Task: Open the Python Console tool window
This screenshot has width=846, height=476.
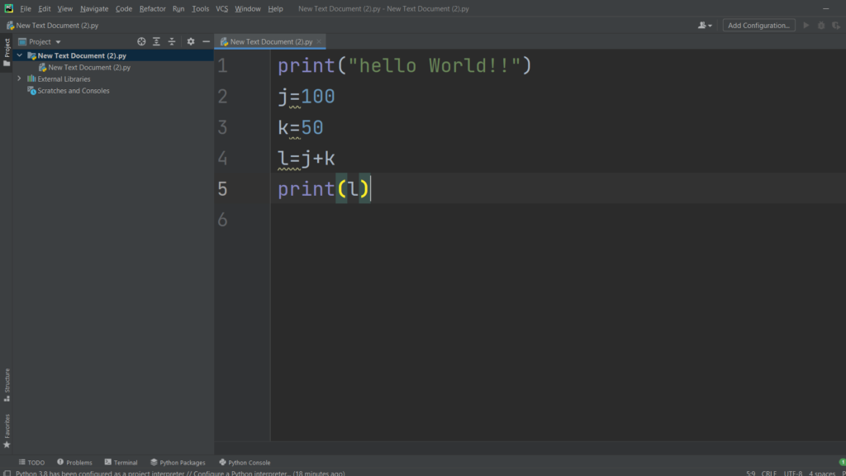Action: click(x=245, y=463)
